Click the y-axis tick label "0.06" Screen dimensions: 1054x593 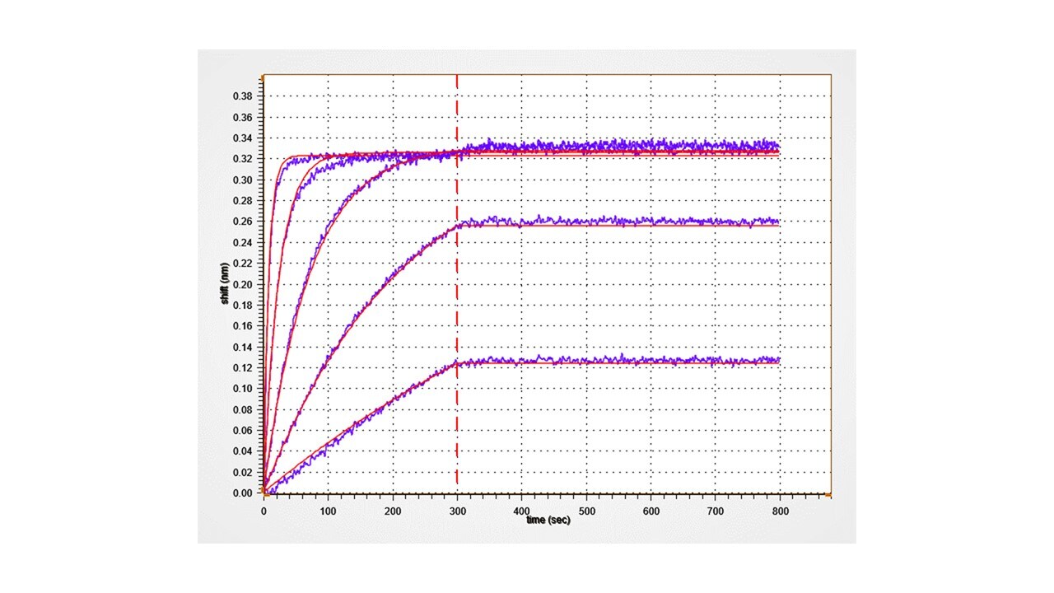(242, 431)
